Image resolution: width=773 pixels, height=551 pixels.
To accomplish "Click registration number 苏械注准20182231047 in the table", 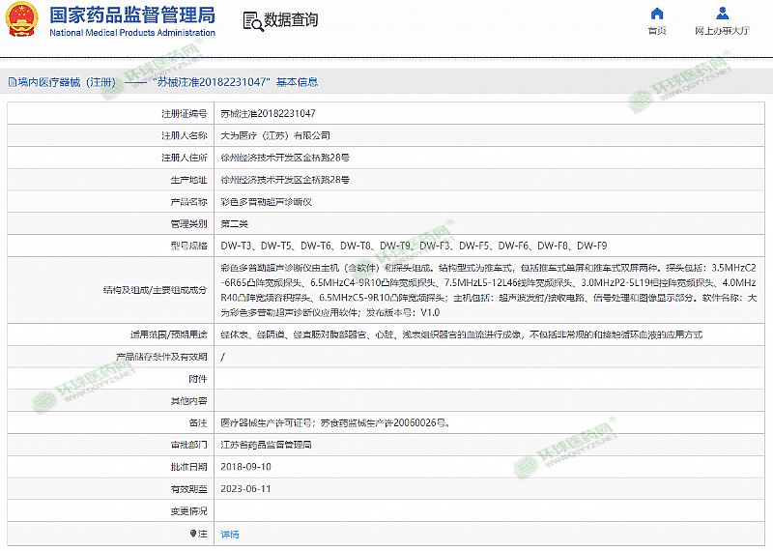I will [x=268, y=113].
